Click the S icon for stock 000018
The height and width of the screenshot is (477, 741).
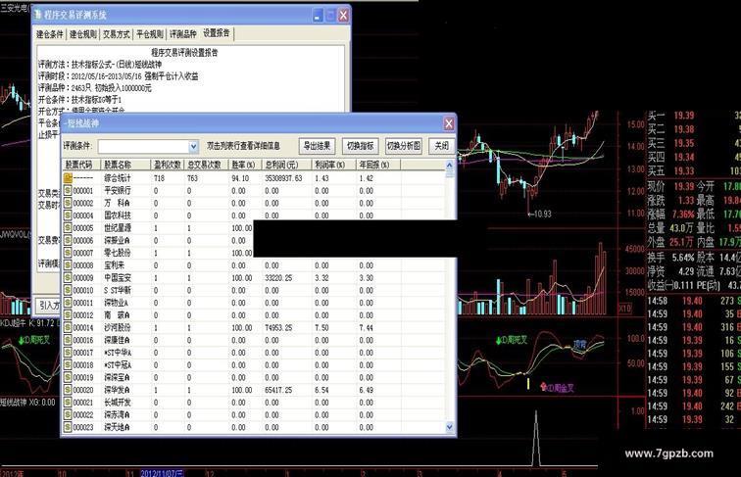click(68, 364)
